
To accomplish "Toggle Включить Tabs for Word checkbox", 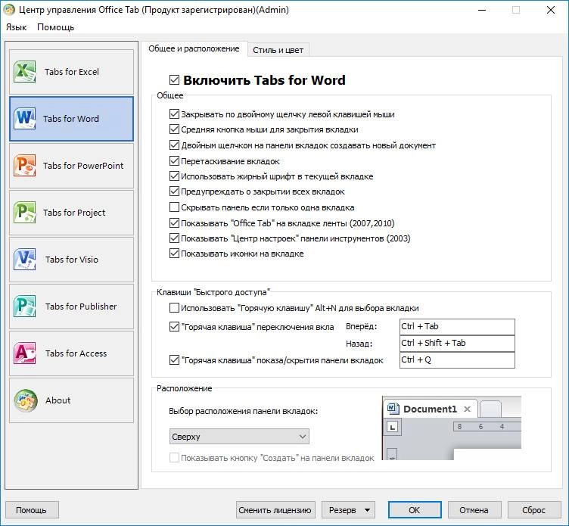I will point(174,80).
